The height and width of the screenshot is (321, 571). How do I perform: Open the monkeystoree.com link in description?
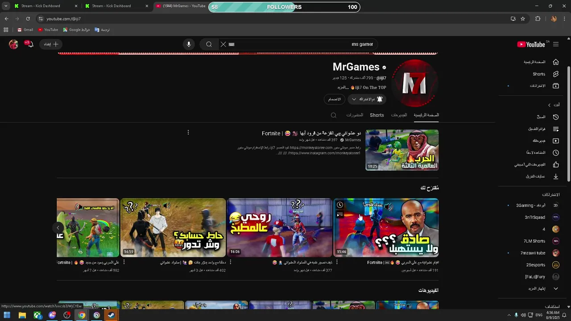click(311, 148)
